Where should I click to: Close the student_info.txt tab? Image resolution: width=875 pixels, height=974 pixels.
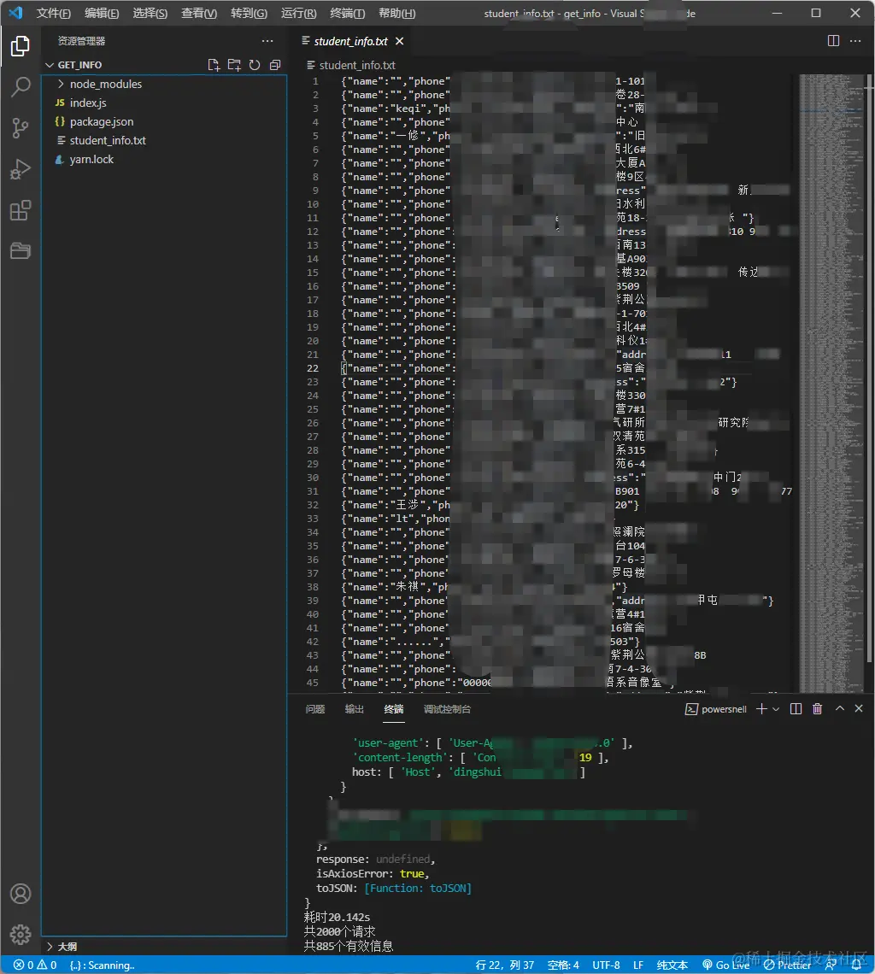tap(400, 41)
